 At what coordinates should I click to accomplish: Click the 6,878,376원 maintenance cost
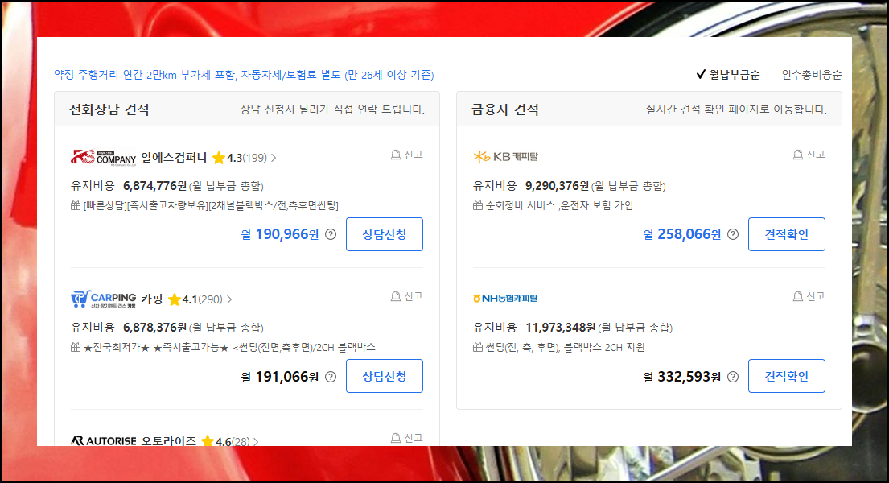154,328
